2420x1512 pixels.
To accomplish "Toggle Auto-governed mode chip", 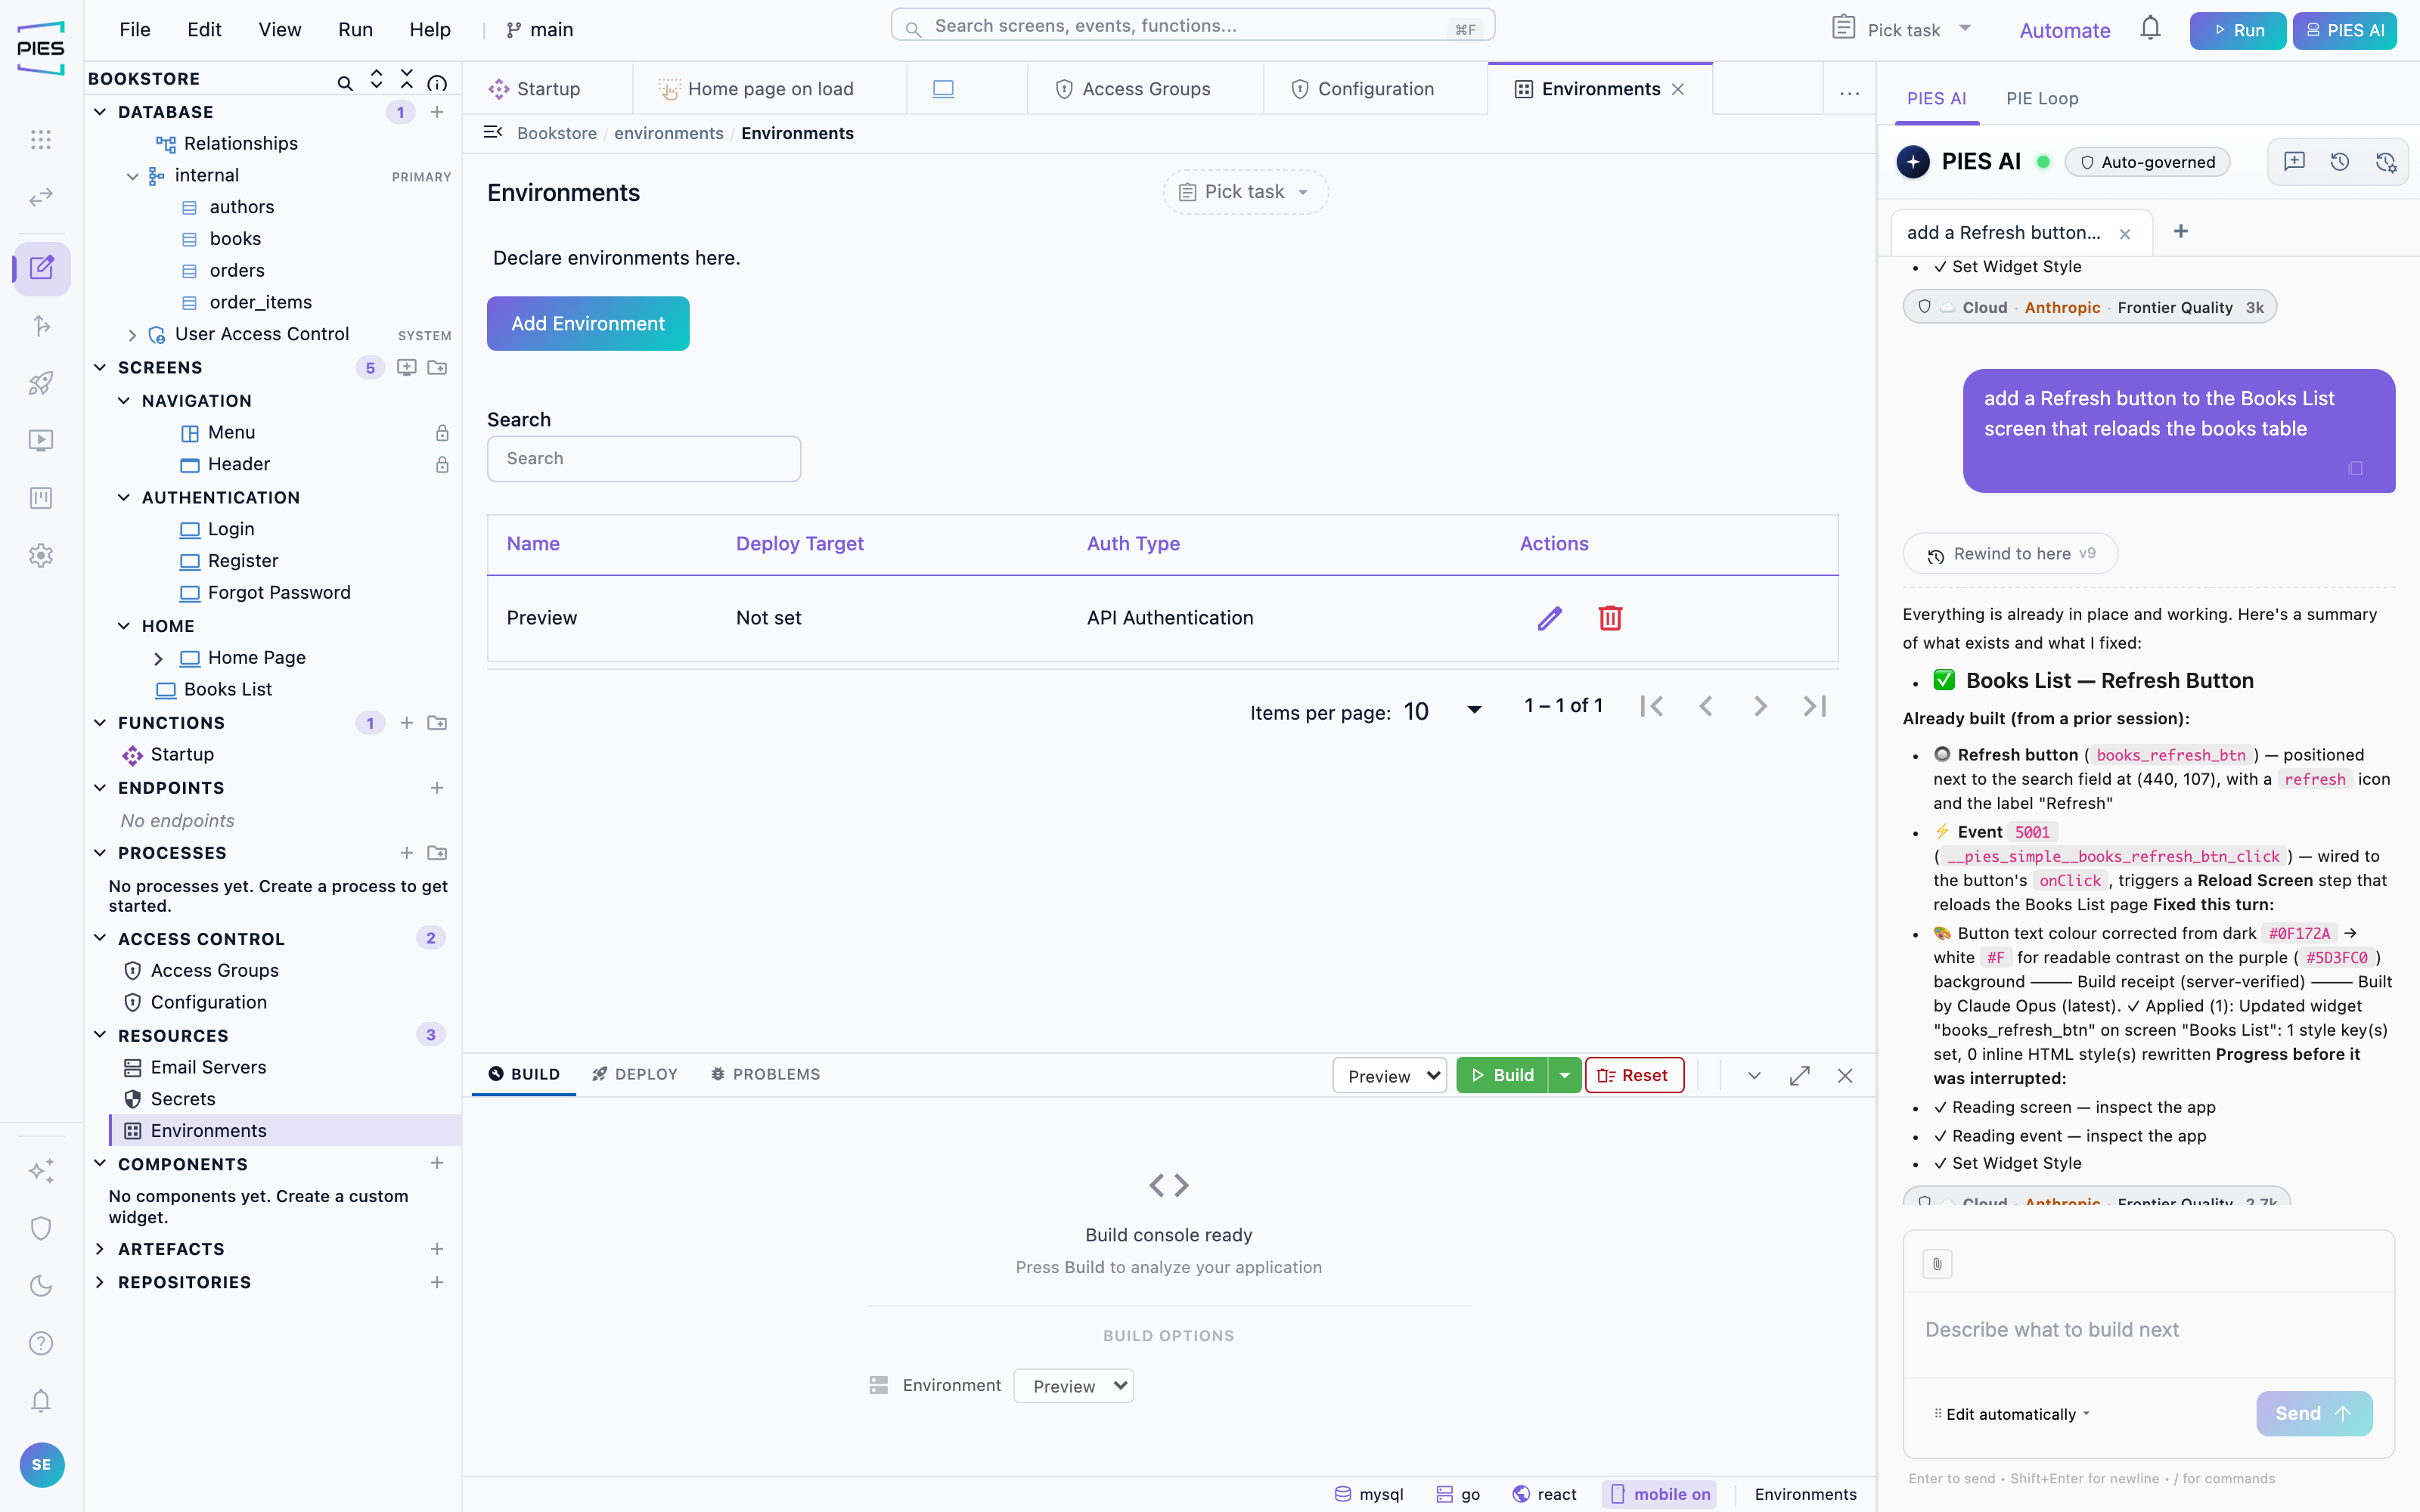I will [x=2147, y=162].
